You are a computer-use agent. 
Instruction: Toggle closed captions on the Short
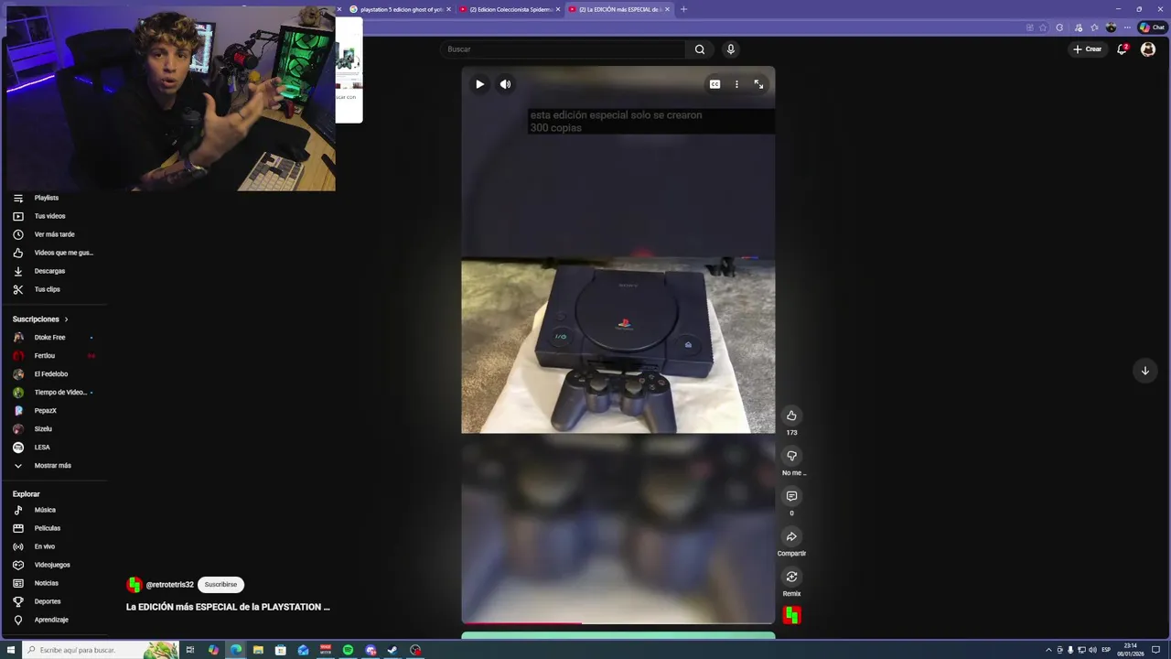point(714,84)
